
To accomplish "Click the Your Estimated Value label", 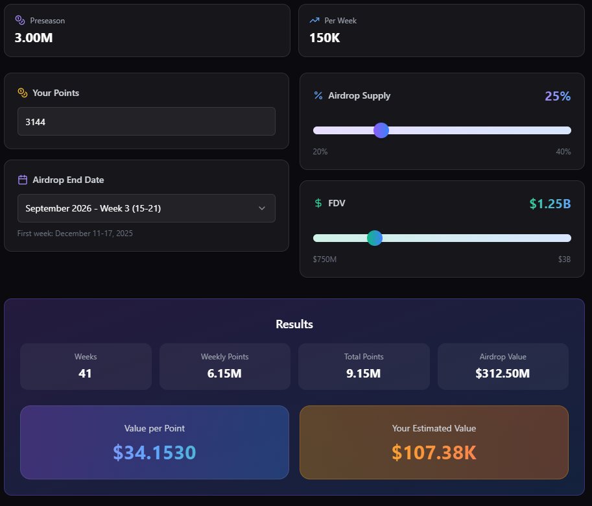I will point(434,428).
